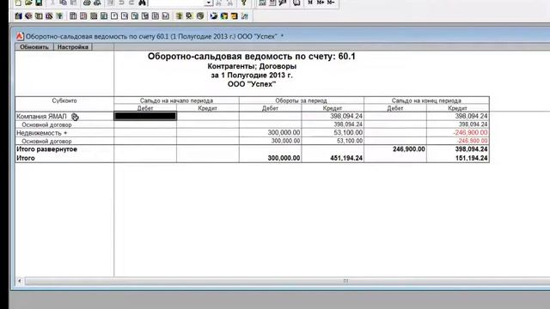Click the Save diskette icon
This screenshot has width=550, height=309.
click(x=39, y=3)
